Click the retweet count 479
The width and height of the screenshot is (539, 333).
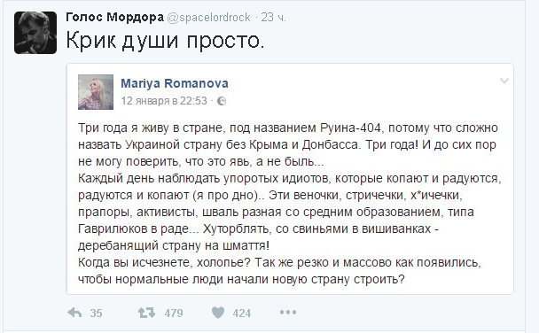tap(174, 314)
